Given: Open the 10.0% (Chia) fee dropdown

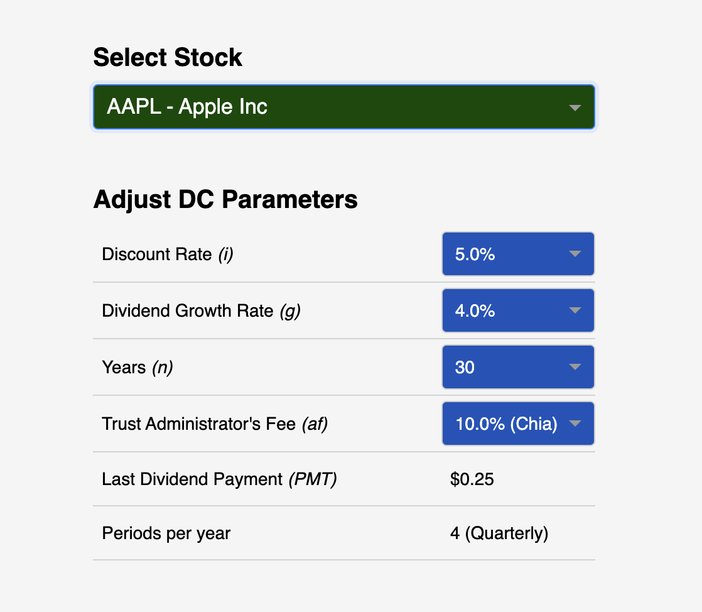Looking at the screenshot, I should coord(518,423).
